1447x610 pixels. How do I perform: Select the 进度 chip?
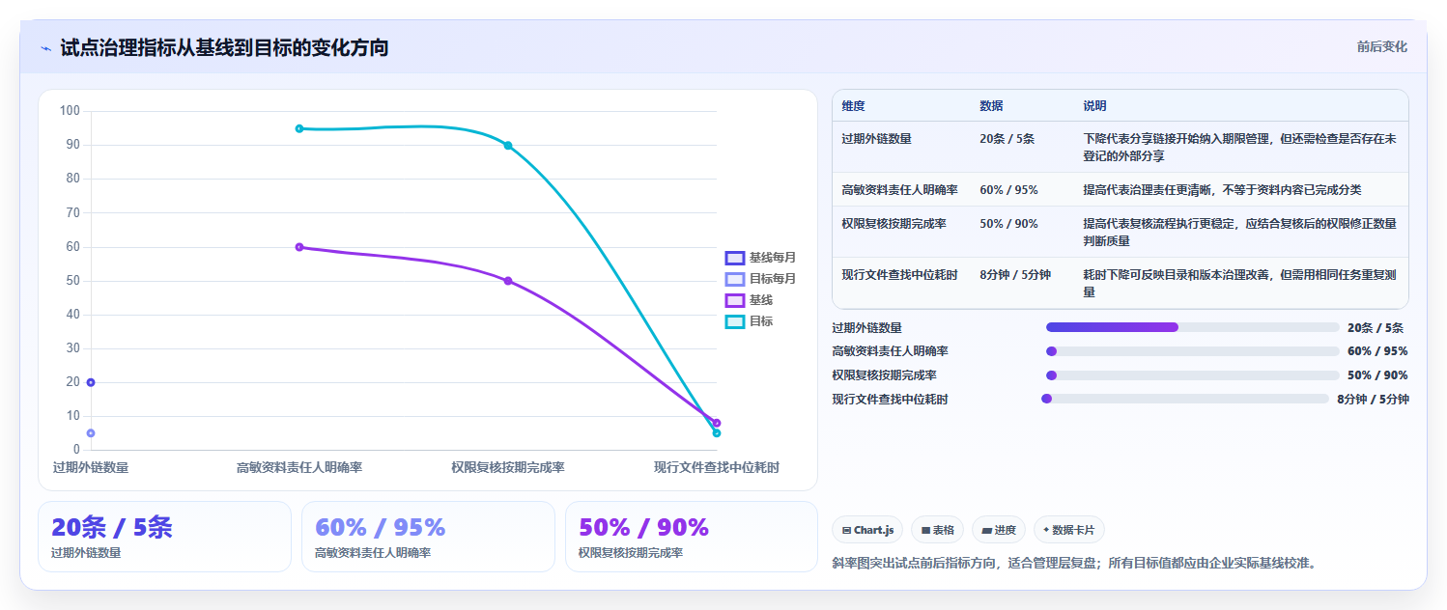coord(999,530)
